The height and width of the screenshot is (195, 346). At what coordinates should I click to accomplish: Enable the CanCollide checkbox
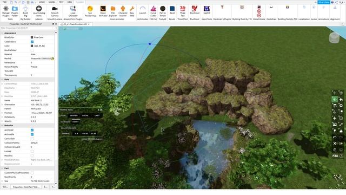pos(32,139)
